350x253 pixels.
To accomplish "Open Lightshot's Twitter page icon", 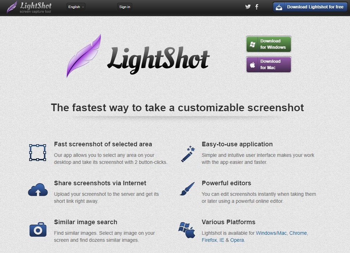I will (248, 7).
